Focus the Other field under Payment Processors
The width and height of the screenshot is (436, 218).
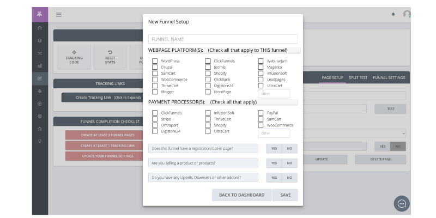pyautogui.click(x=274, y=133)
